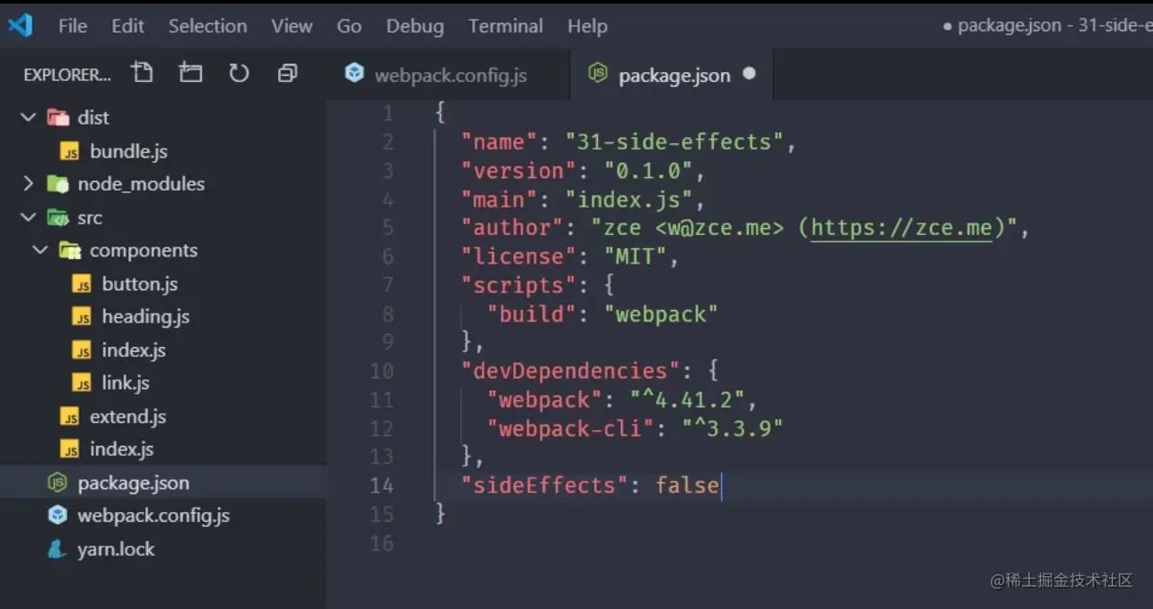Collapse all folders in Explorer
This screenshot has width=1153, height=609.
coord(287,73)
